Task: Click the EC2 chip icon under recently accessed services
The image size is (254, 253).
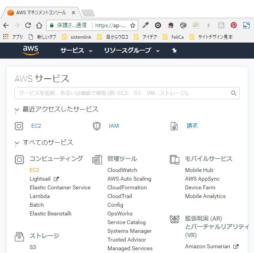Action: pos(19,126)
